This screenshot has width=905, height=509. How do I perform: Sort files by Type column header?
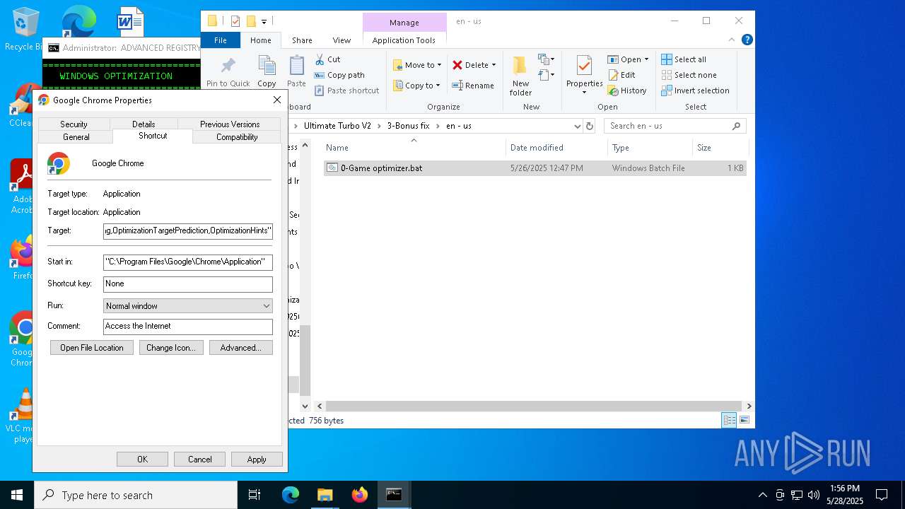[650, 148]
